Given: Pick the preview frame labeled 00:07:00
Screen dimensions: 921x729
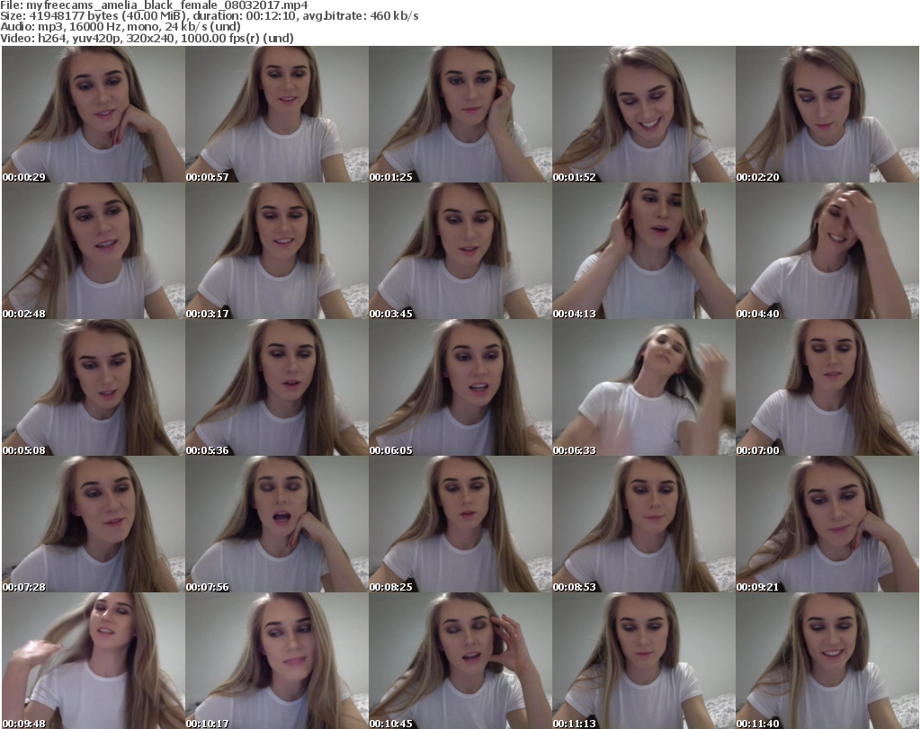Looking at the screenshot, I should [x=827, y=388].
